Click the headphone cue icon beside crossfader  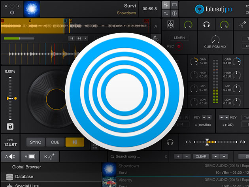pos(170,142)
